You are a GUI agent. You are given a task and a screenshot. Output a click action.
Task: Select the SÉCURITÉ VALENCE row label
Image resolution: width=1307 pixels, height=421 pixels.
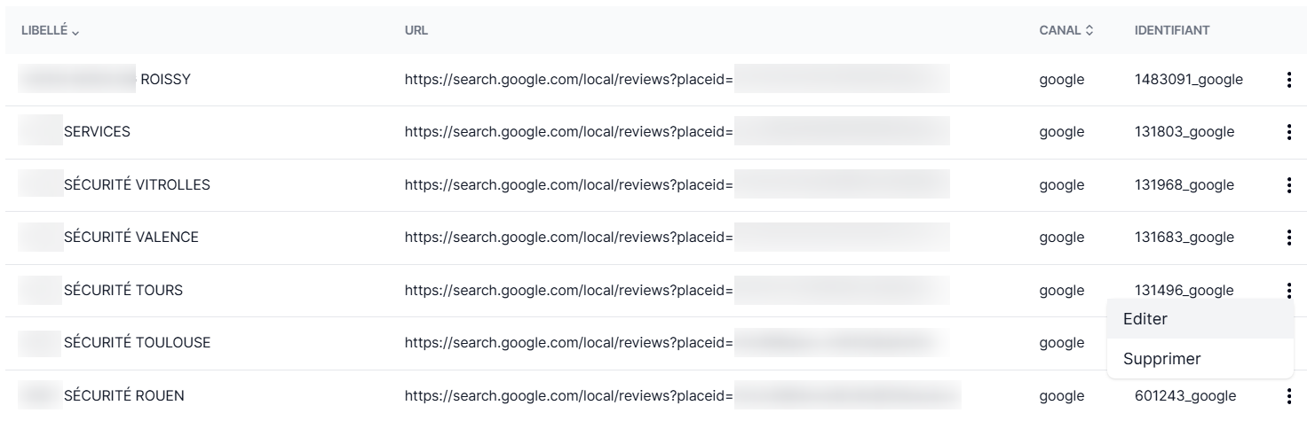(x=131, y=238)
